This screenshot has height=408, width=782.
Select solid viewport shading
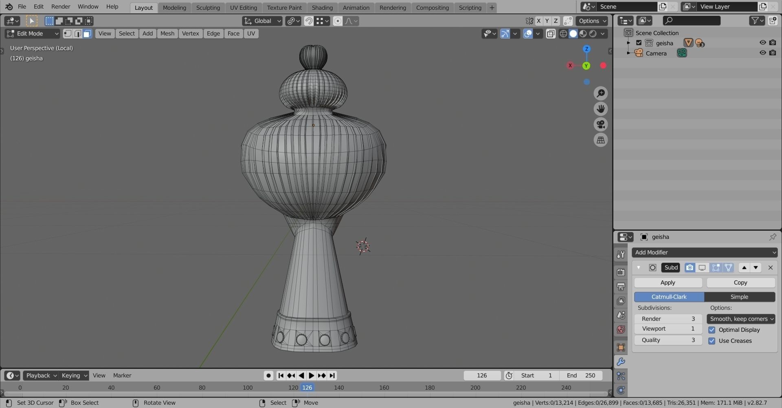[573, 33]
